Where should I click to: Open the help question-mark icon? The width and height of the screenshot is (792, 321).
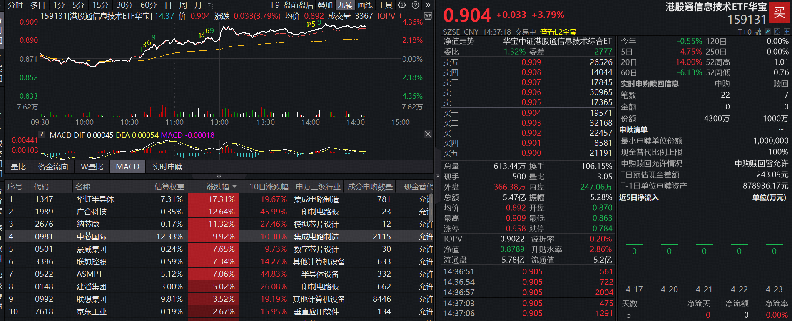(415, 5)
